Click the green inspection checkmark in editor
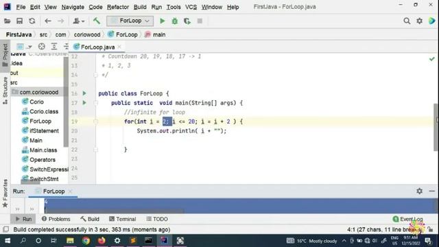 (431, 59)
